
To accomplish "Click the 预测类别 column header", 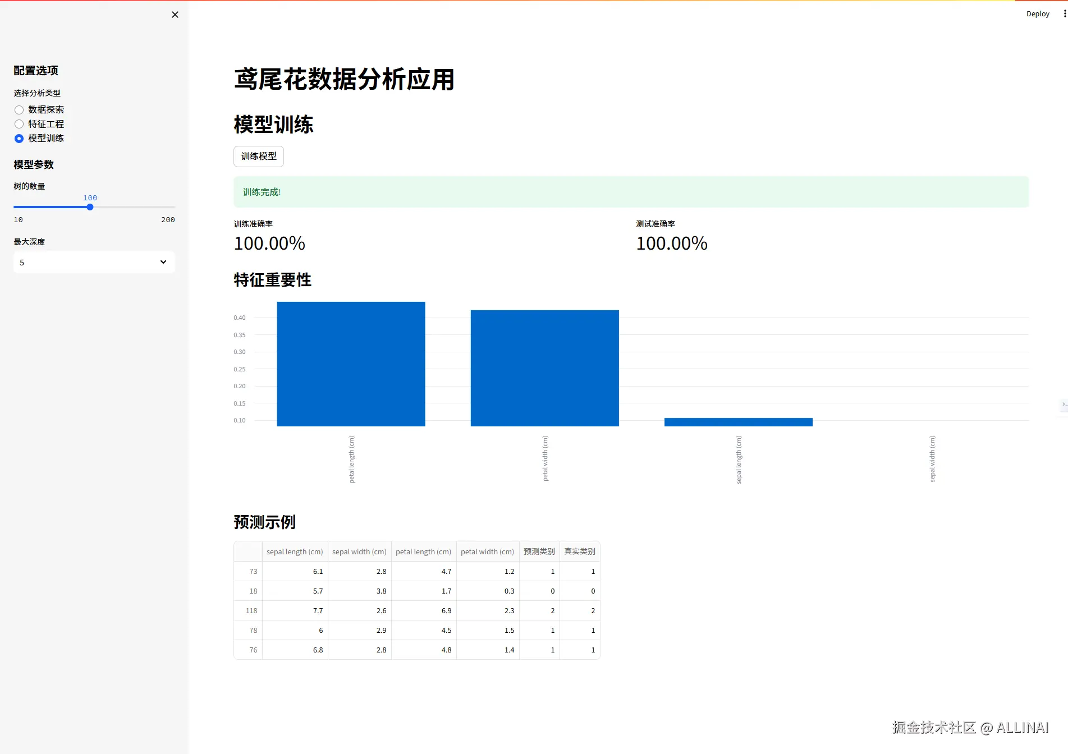I will [539, 551].
